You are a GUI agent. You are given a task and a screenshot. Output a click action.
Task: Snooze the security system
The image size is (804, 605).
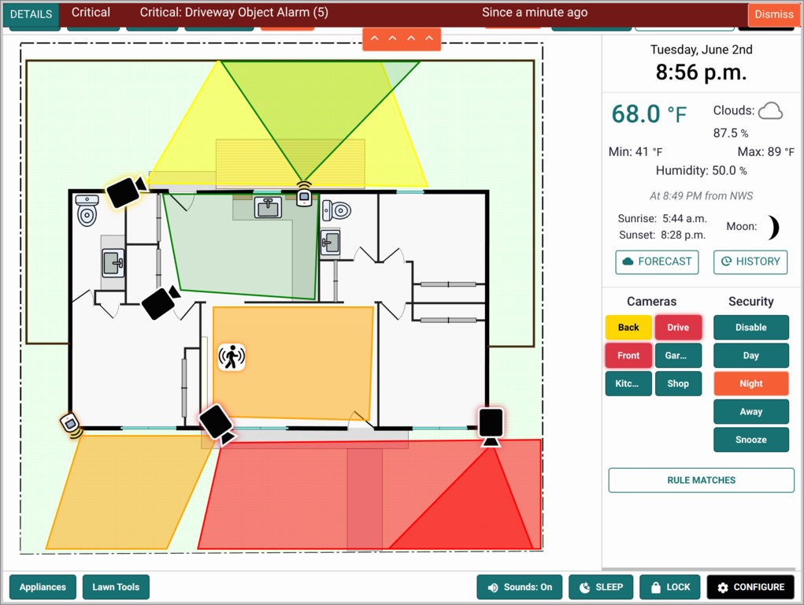point(750,440)
